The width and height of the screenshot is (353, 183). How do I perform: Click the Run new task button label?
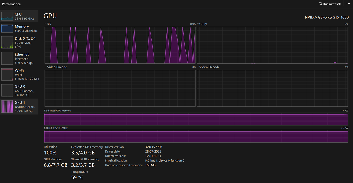(x=332, y=4)
